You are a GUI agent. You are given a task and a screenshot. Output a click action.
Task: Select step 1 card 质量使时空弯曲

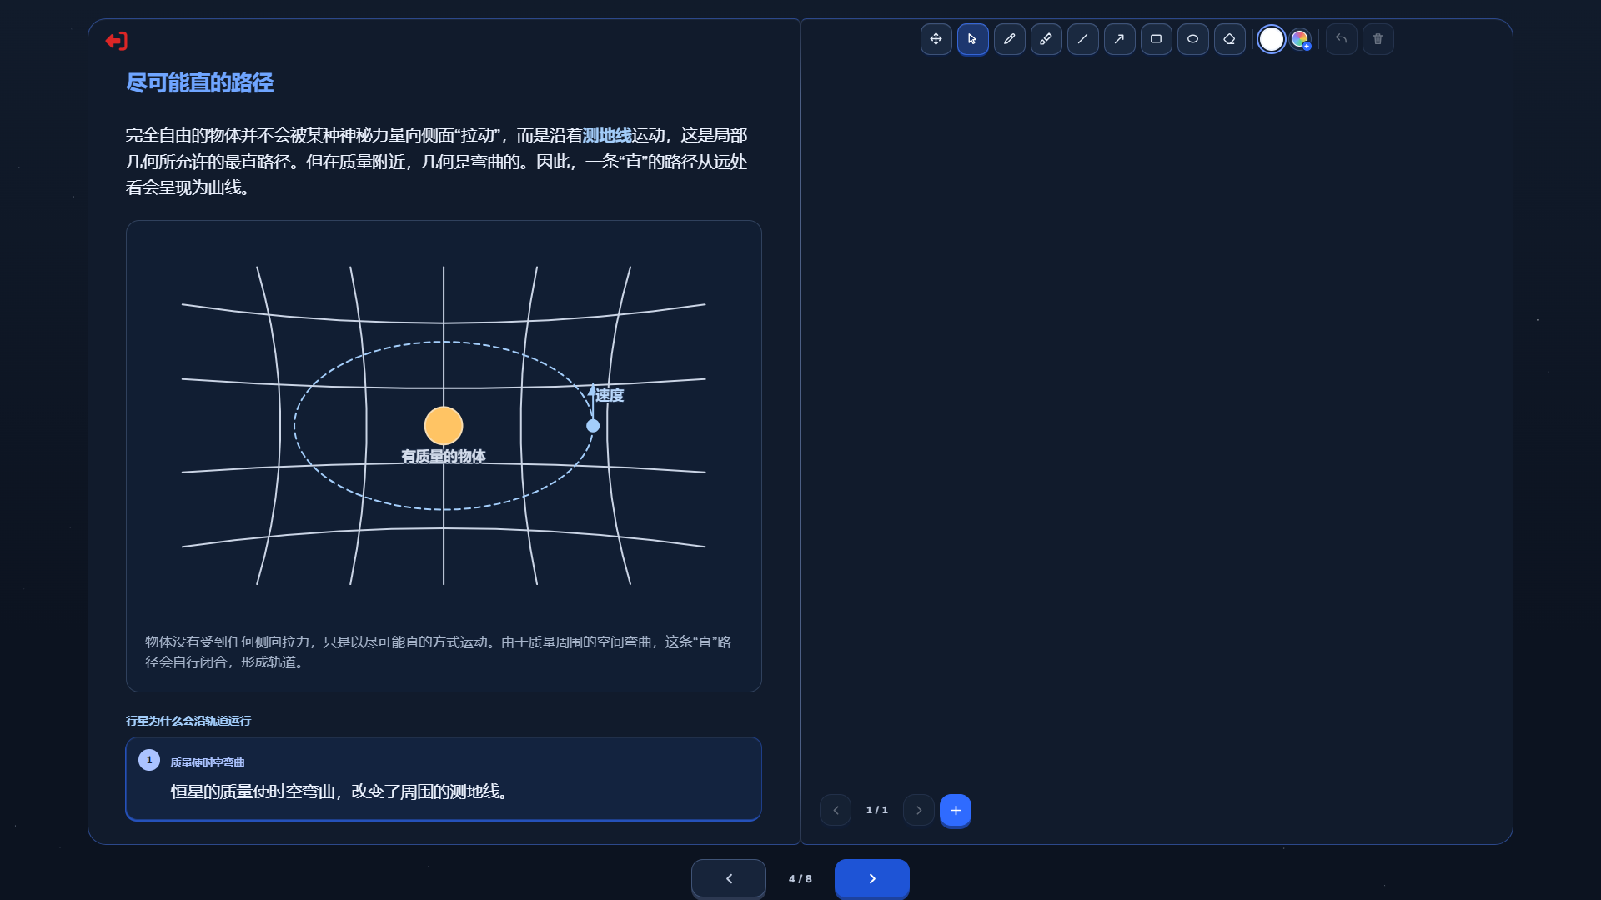coord(444,779)
